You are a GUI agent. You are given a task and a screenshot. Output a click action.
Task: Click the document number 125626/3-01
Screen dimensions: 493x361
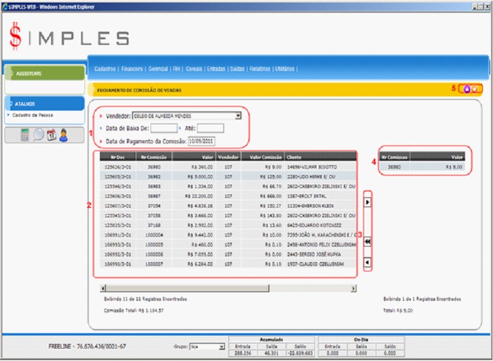[118, 167]
